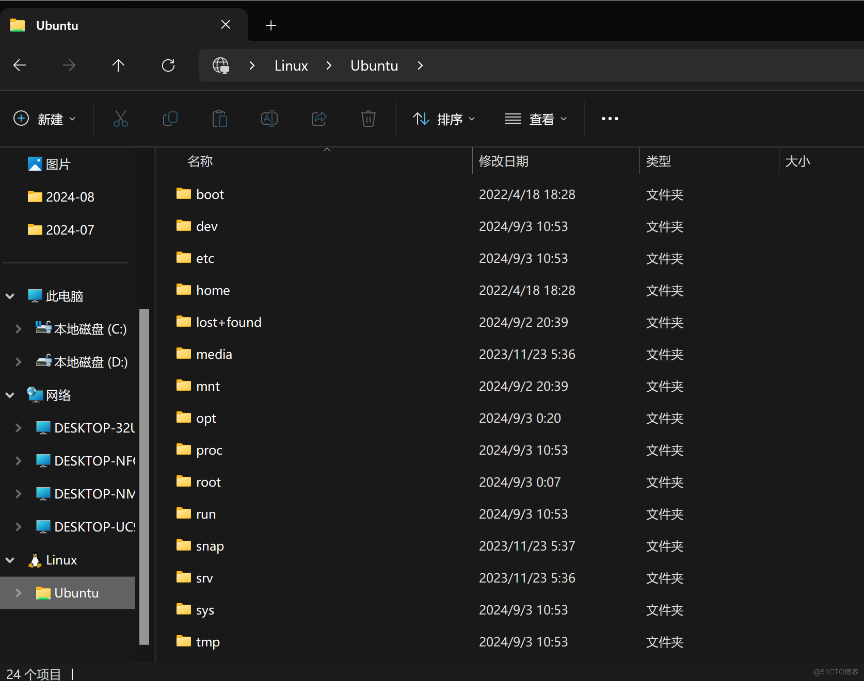The height and width of the screenshot is (681, 864).
Task: Click the tmp folder icon
Action: pyautogui.click(x=184, y=641)
